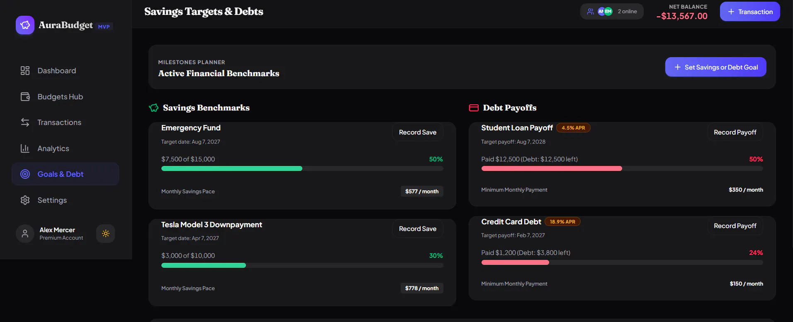793x322 pixels.
Task: Record Payoff for Student Loan
Action: (x=735, y=132)
